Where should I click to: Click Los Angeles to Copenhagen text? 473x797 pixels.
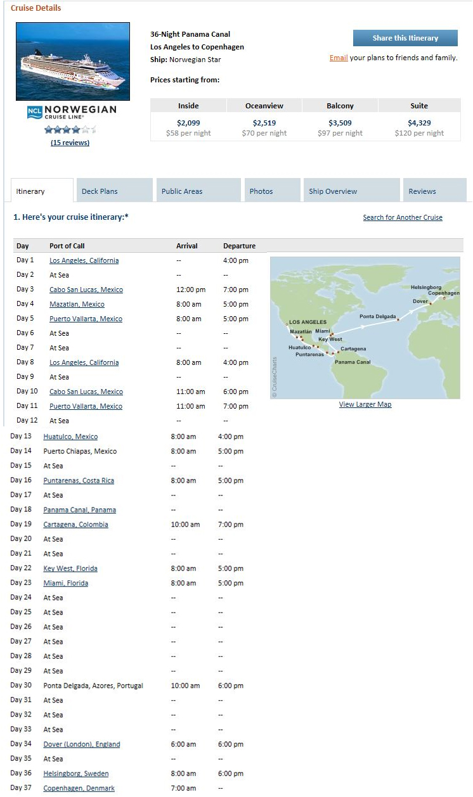tap(197, 47)
